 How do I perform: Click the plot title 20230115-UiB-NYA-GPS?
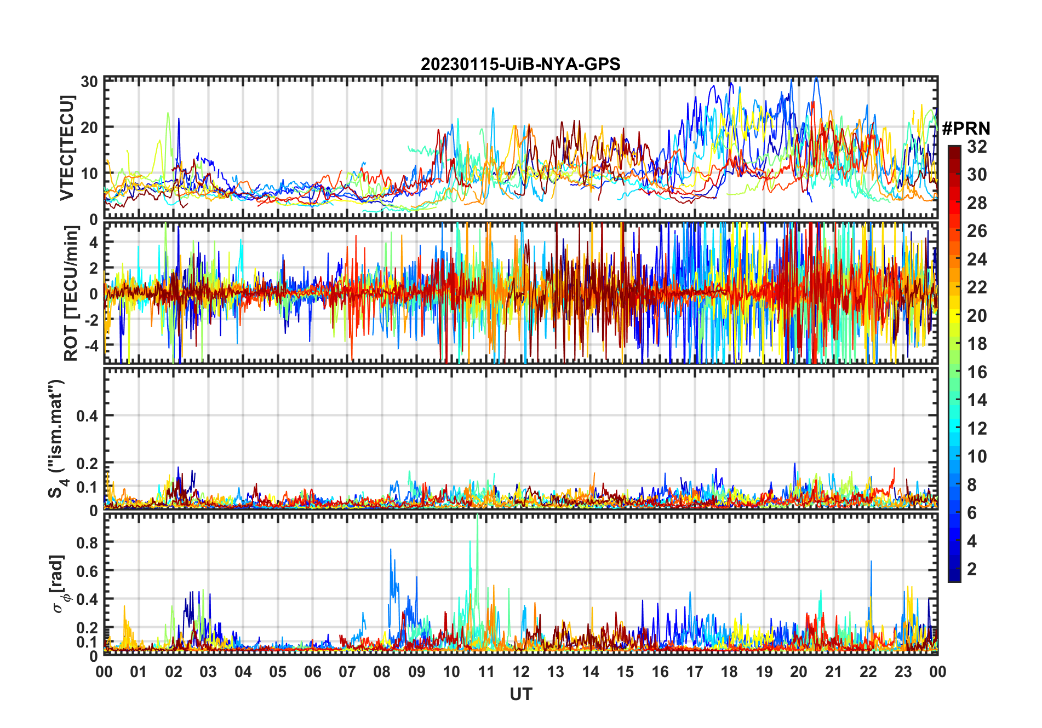click(x=520, y=64)
